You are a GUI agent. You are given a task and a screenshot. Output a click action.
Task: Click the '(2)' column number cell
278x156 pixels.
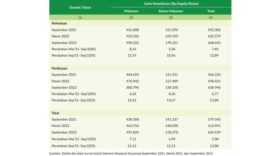131,18
